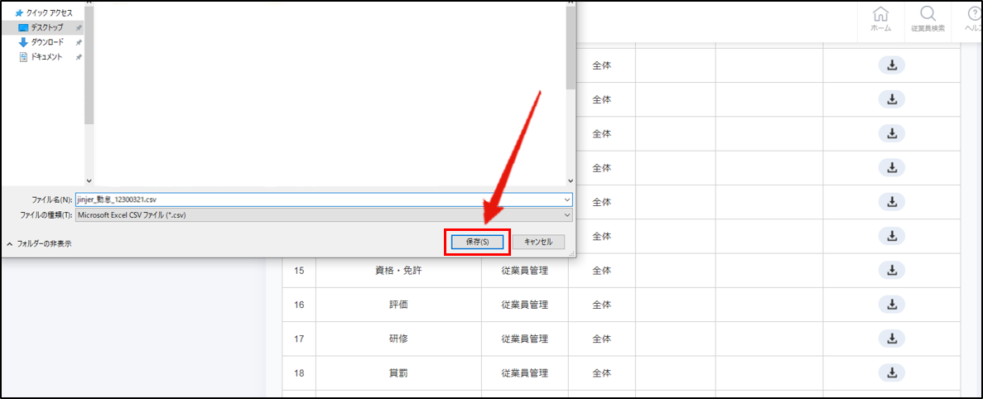Click the 資格・免許 cell
Screen dimensions: 983x399
click(x=398, y=271)
